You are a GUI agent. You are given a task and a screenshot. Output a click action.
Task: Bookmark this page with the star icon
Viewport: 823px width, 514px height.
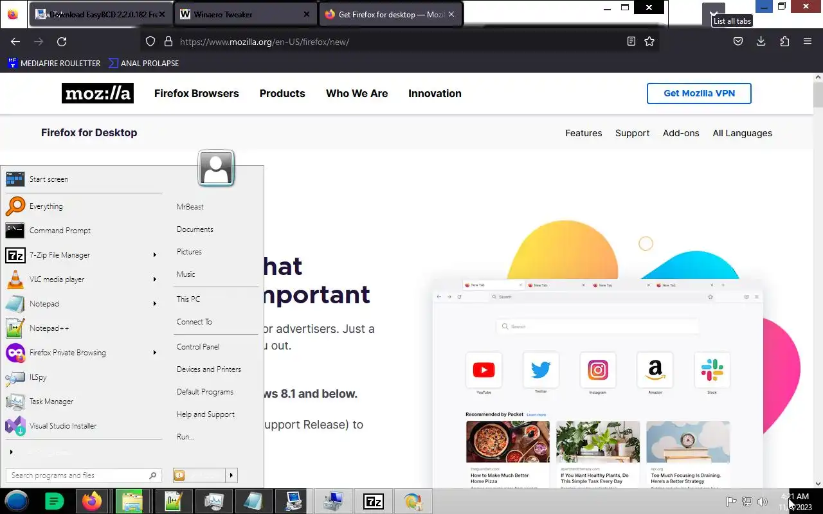(649, 41)
